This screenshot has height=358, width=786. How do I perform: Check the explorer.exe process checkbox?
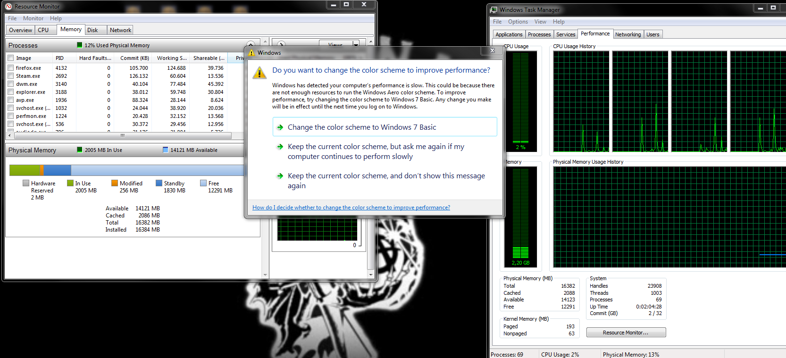(x=11, y=92)
